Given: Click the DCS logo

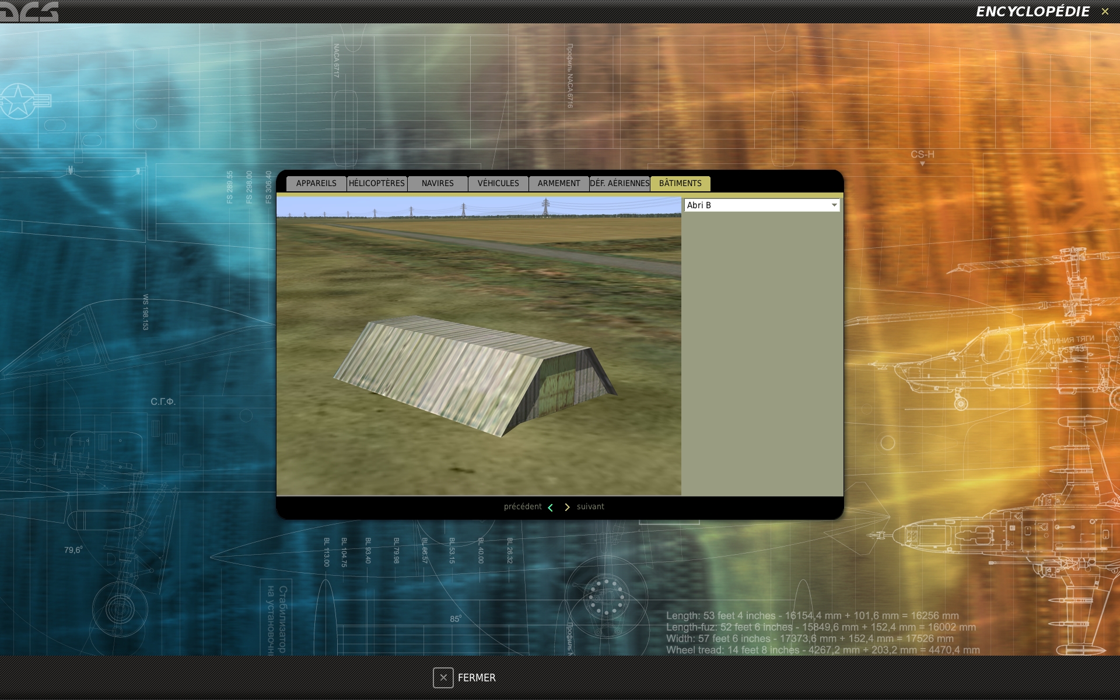Looking at the screenshot, I should click(x=29, y=12).
